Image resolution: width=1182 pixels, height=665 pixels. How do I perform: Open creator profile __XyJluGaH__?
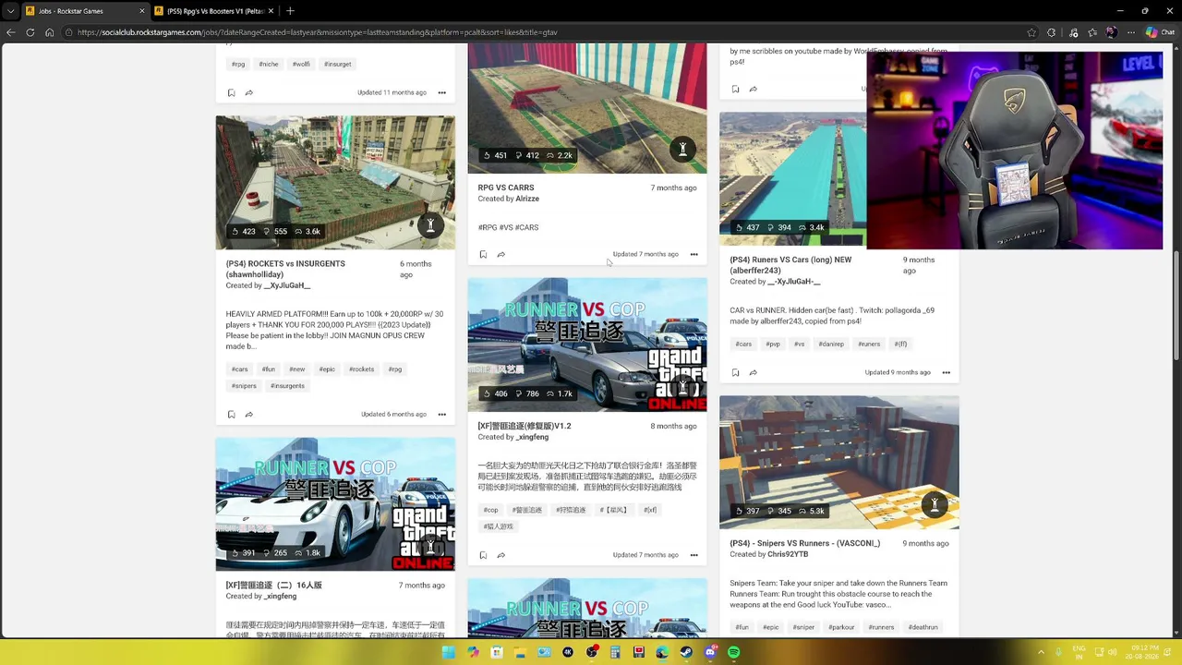coord(287,286)
